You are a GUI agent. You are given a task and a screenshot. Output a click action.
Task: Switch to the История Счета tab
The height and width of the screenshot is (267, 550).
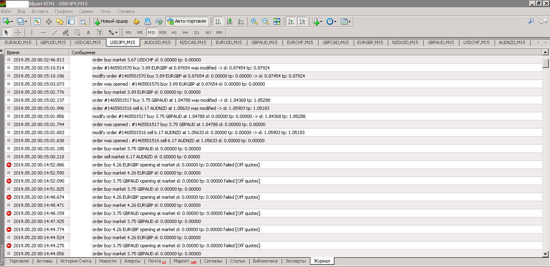(76, 261)
